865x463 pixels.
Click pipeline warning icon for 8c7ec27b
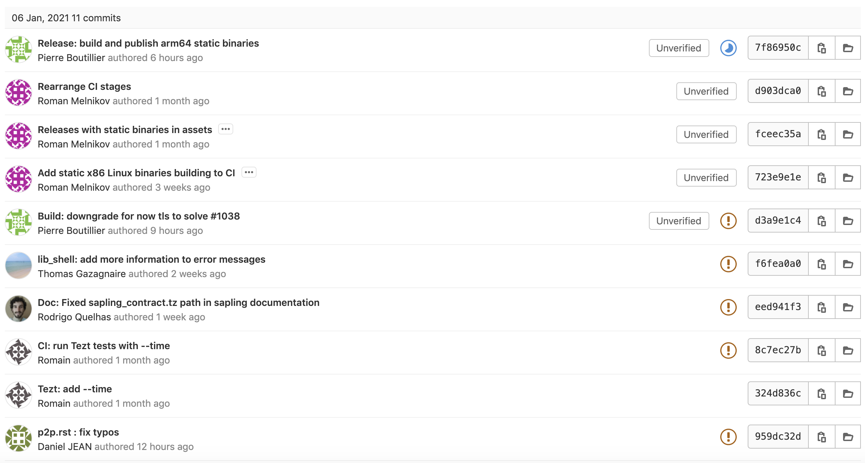(728, 351)
